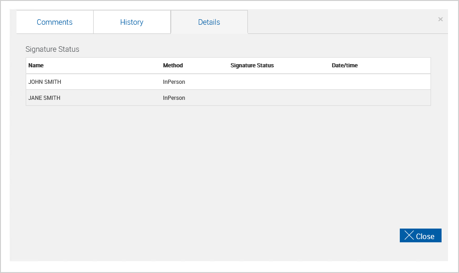Dismiss dialog with the gray X icon

440,19
